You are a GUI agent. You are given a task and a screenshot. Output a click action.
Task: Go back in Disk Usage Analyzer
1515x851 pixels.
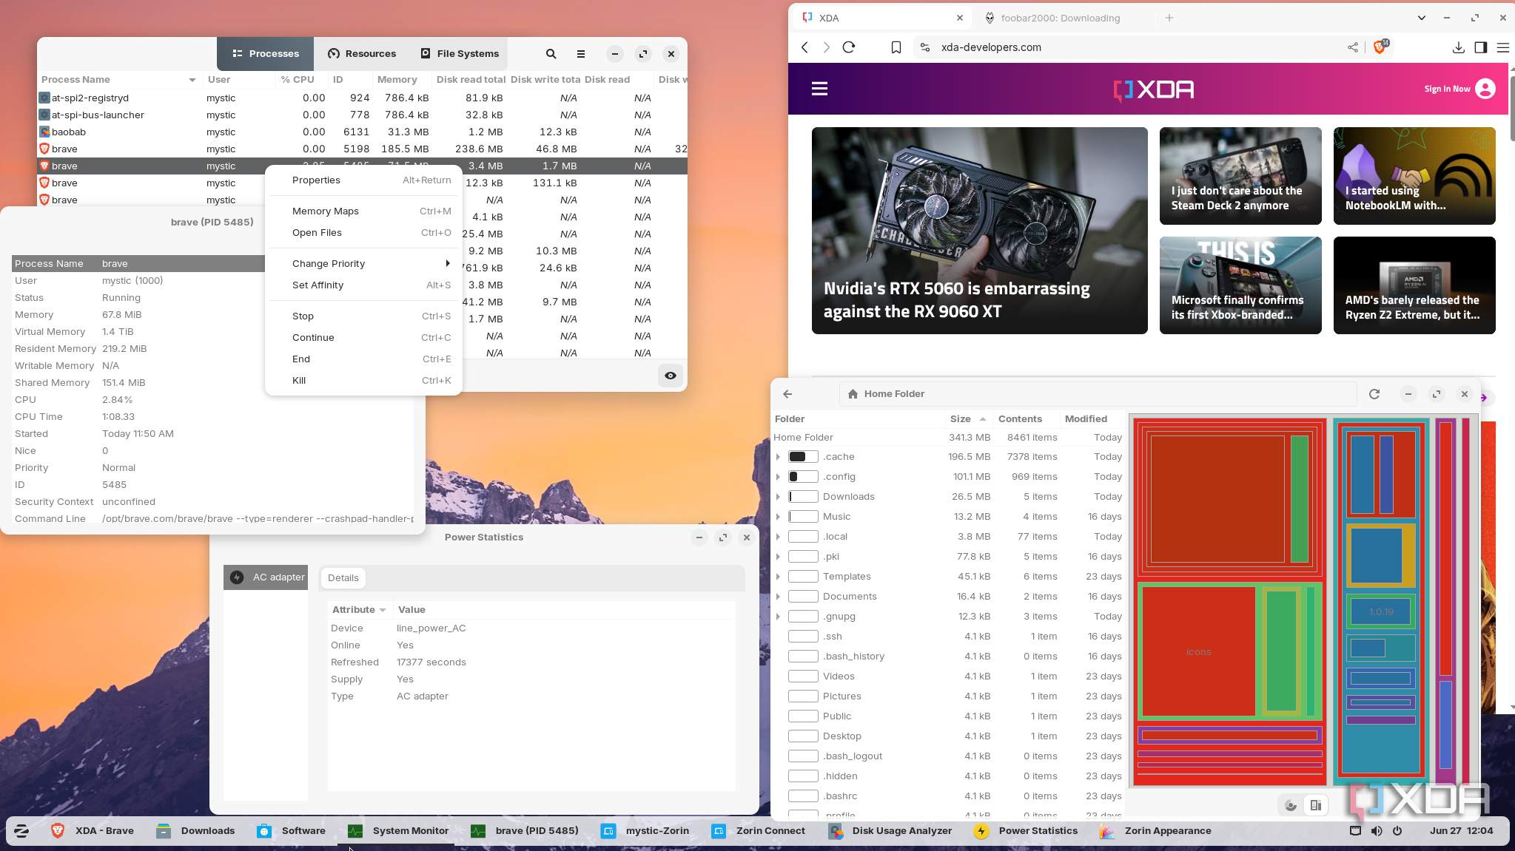tap(787, 394)
